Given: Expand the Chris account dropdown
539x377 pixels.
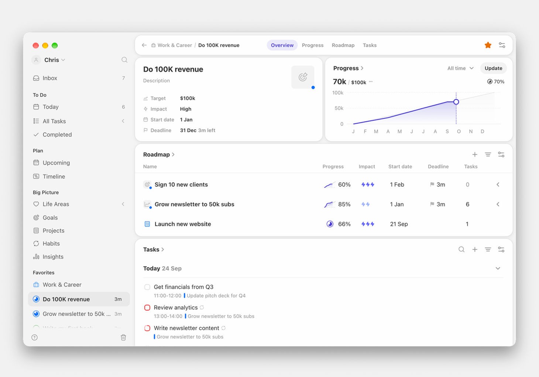Looking at the screenshot, I should [x=54, y=60].
